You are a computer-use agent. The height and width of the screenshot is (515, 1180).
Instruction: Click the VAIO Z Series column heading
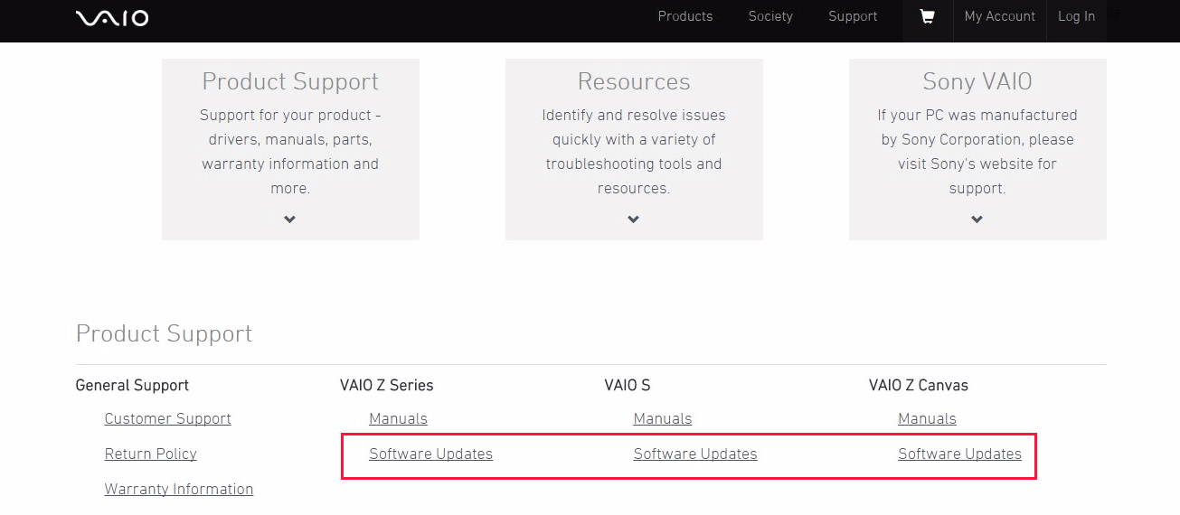387,385
